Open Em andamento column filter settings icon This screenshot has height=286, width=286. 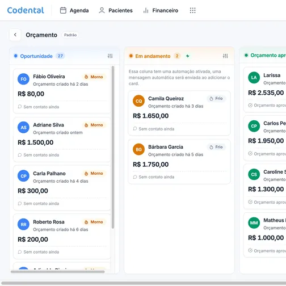tap(225, 56)
